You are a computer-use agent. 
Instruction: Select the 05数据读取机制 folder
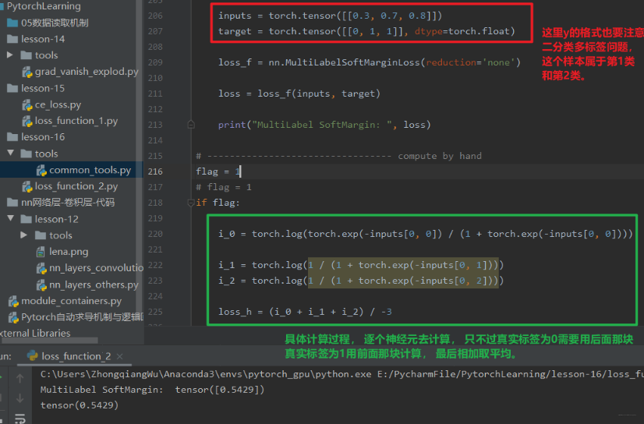click(x=55, y=23)
